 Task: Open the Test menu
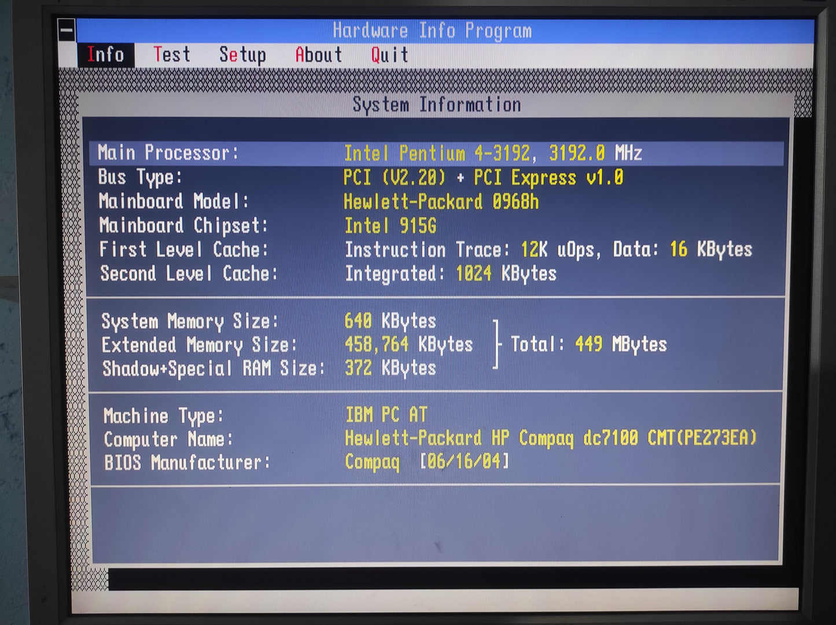(x=172, y=55)
